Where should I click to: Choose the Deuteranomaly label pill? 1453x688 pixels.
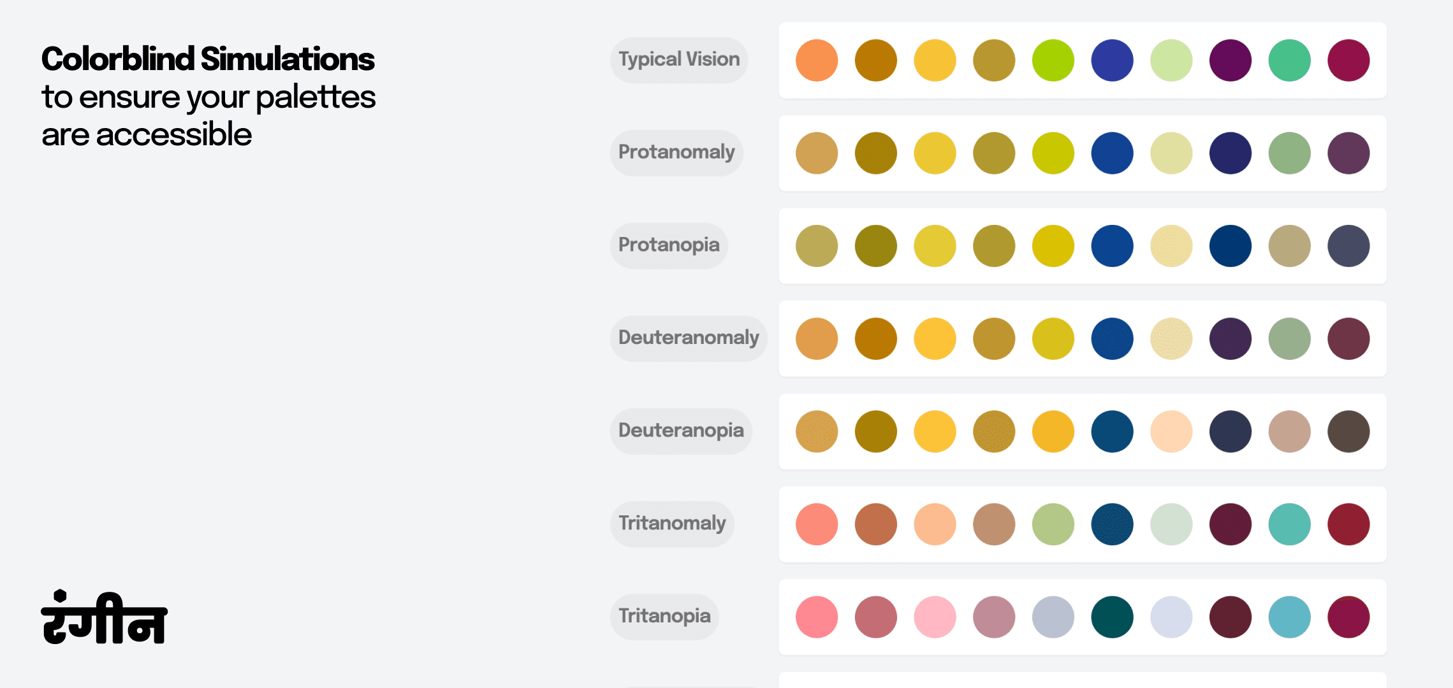(x=689, y=338)
